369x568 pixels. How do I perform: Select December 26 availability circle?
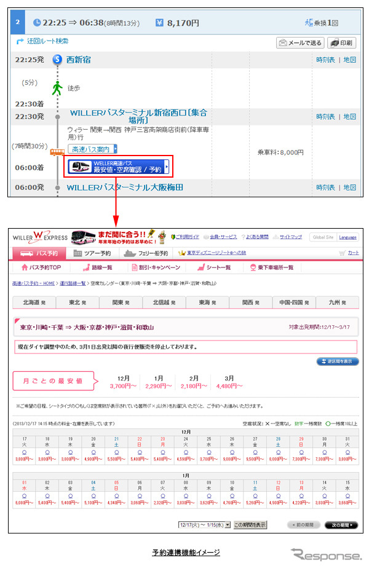click(x=232, y=452)
